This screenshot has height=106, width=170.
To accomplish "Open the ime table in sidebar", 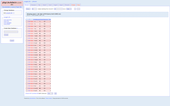I will (x=8, y=21).
